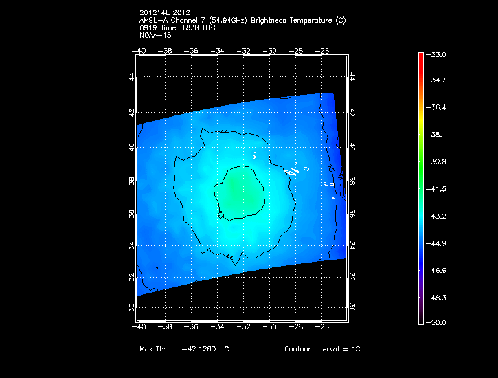Image resolution: width=498 pixels, height=378 pixels.
Task: Click the '0919 Time: 1838 UTC' text
Action: [x=177, y=27]
